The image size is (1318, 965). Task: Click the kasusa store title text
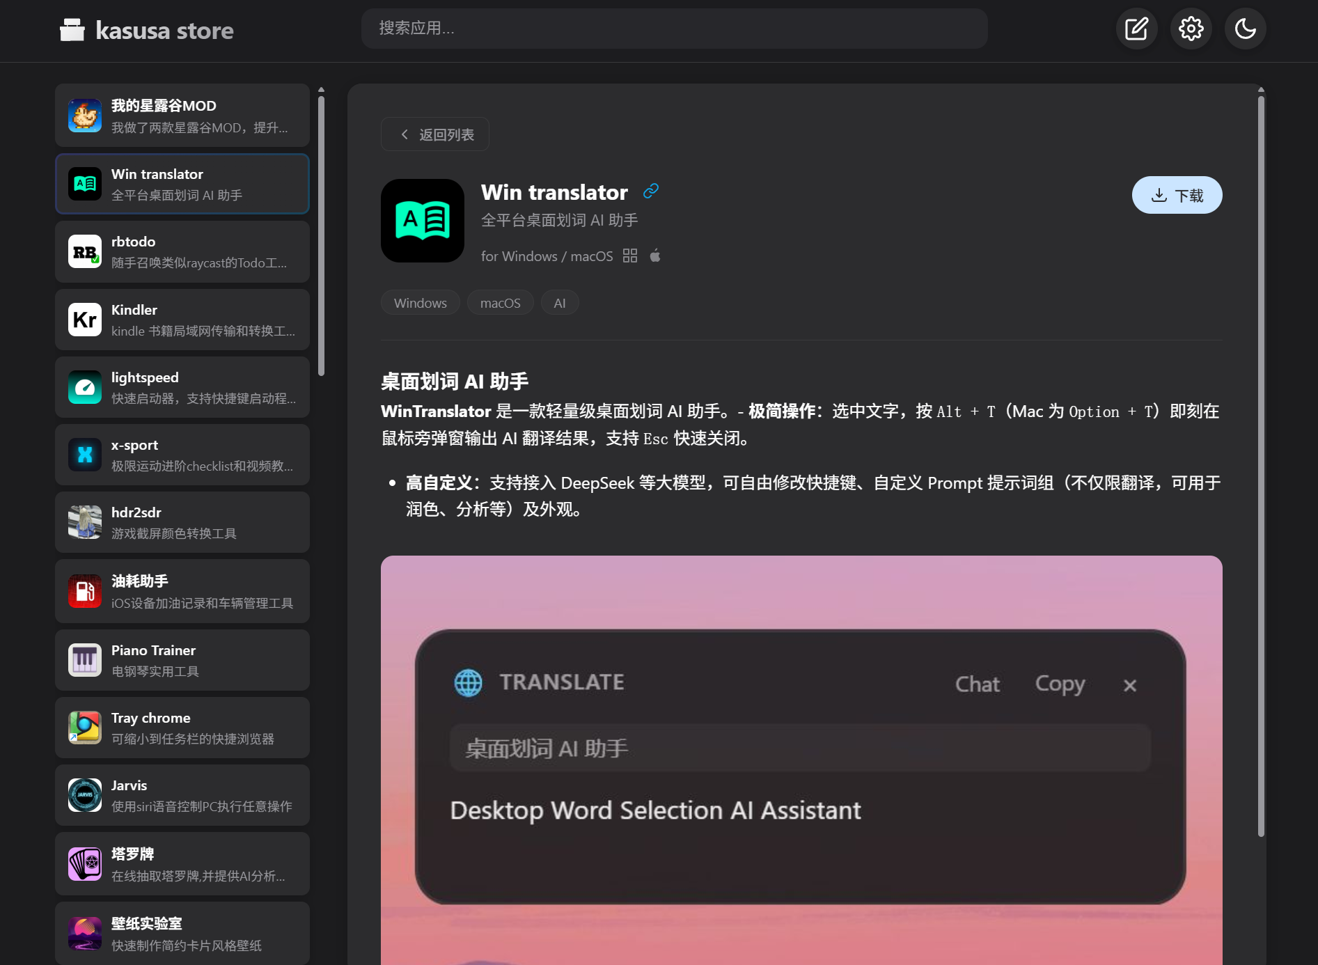[x=164, y=31]
